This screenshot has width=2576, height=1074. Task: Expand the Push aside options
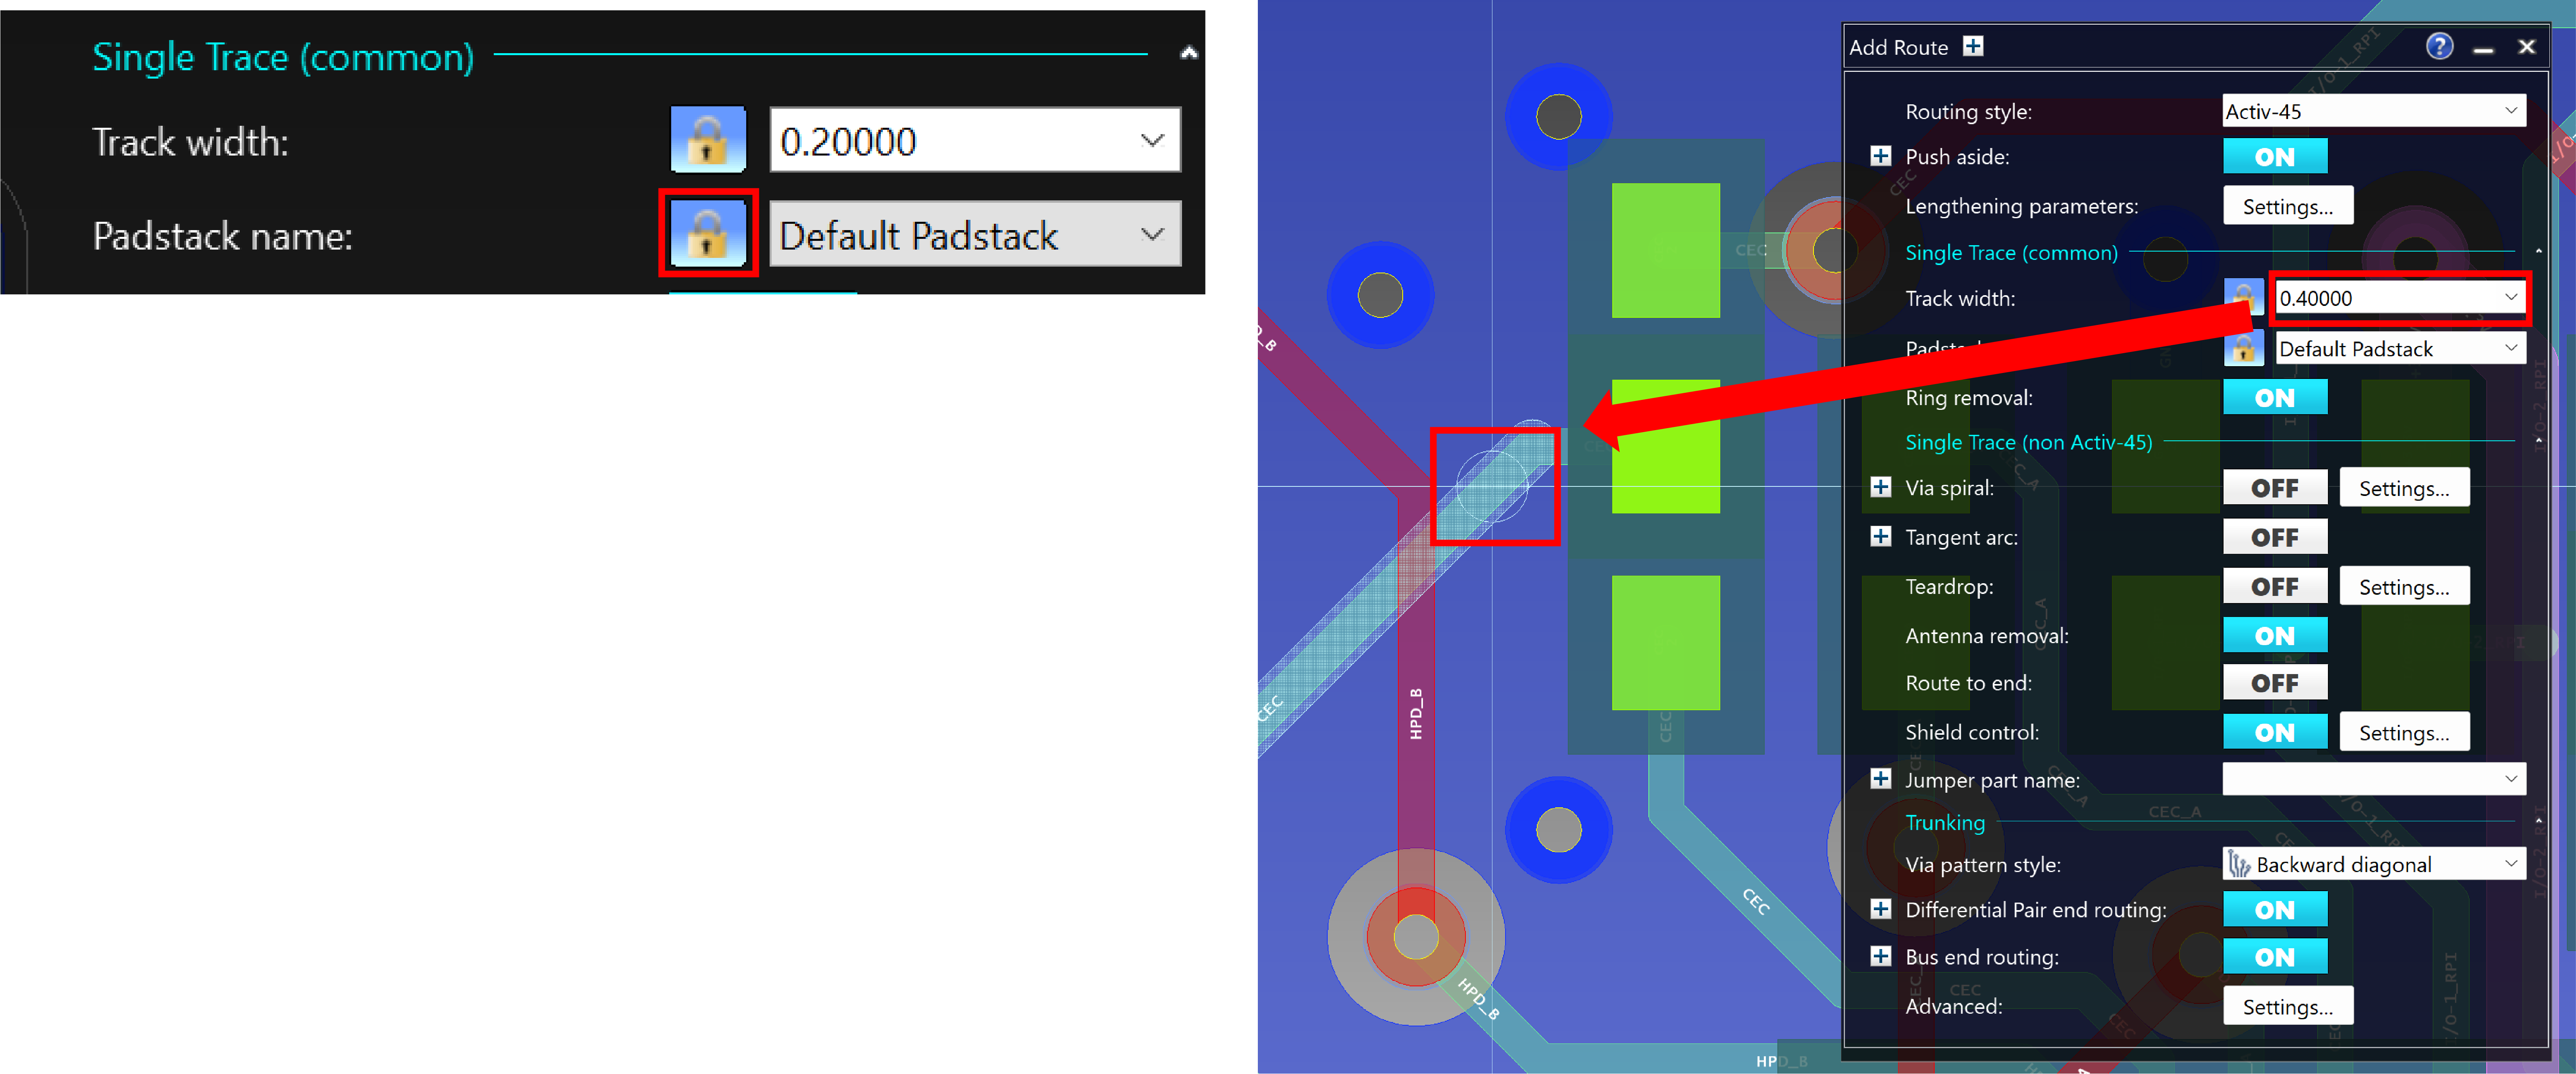tap(1881, 156)
